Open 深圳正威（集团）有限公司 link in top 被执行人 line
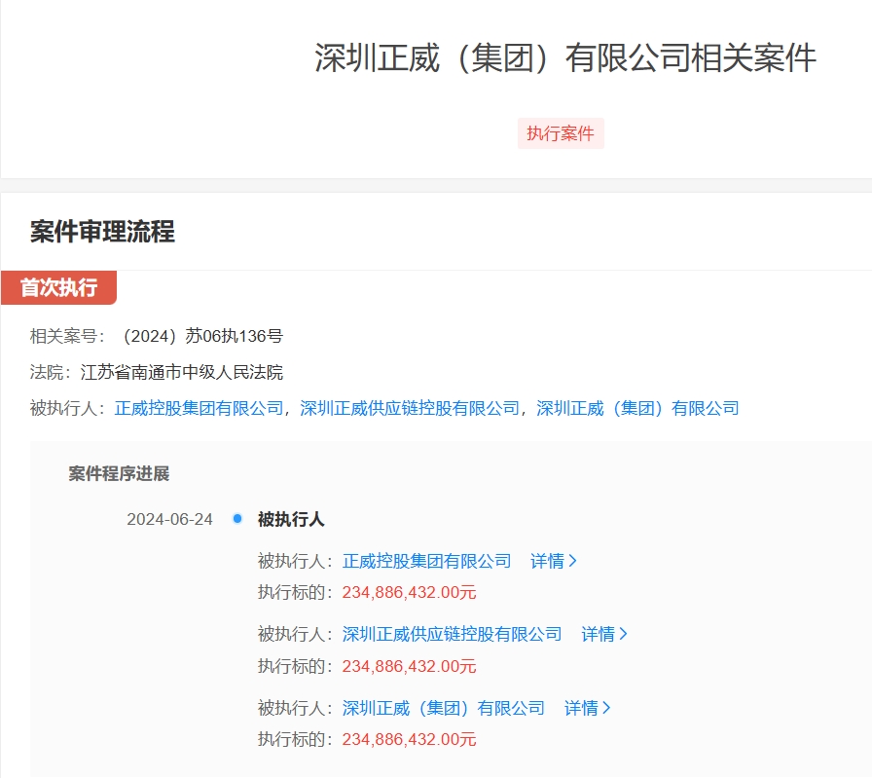Image resolution: width=872 pixels, height=778 pixels. (637, 409)
